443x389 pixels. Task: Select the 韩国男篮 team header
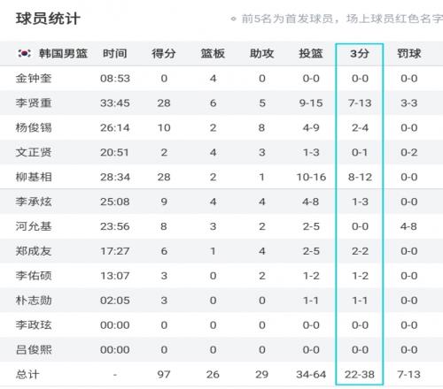[63, 53]
